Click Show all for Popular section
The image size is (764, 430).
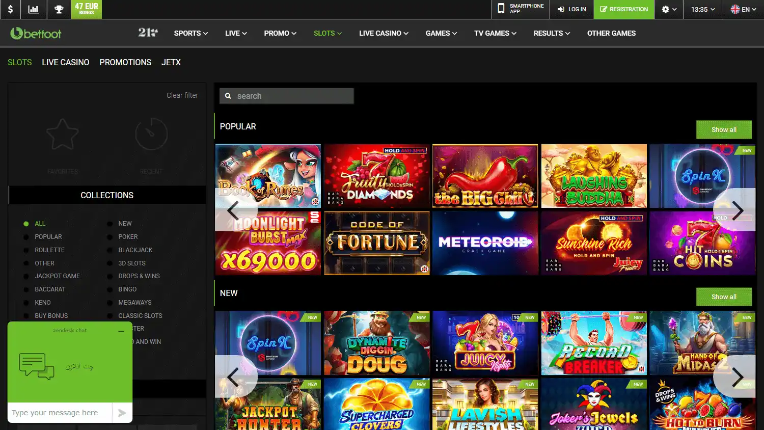[x=724, y=129]
